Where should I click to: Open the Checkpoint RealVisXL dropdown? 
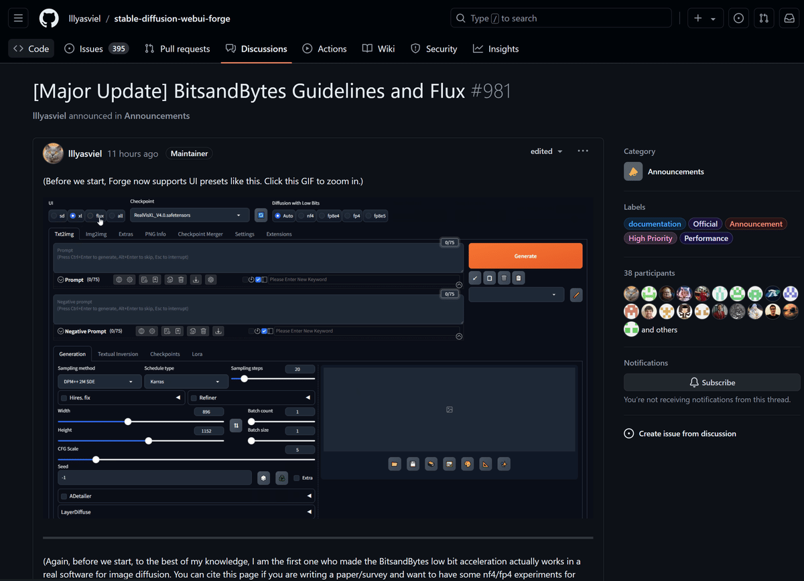pyautogui.click(x=190, y=216)
